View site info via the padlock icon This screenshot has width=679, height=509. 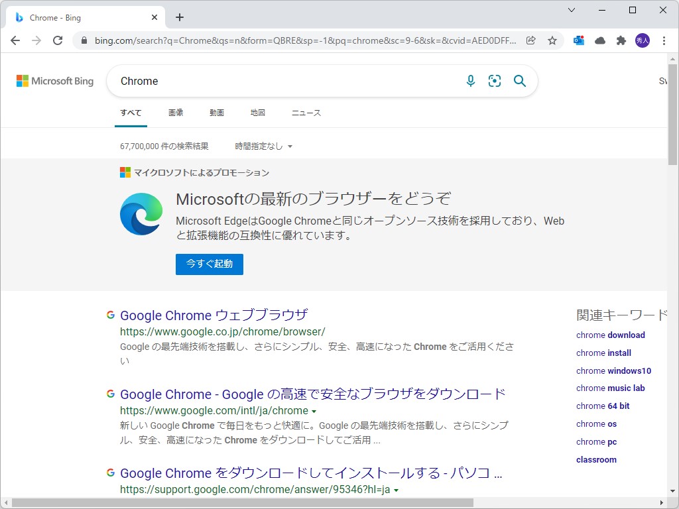coord(84,40)
